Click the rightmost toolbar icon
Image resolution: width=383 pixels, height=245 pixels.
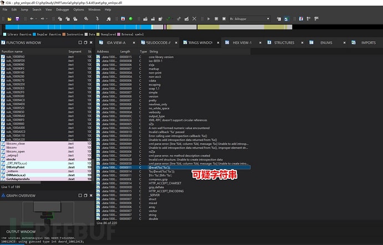[x=316, y=19]
